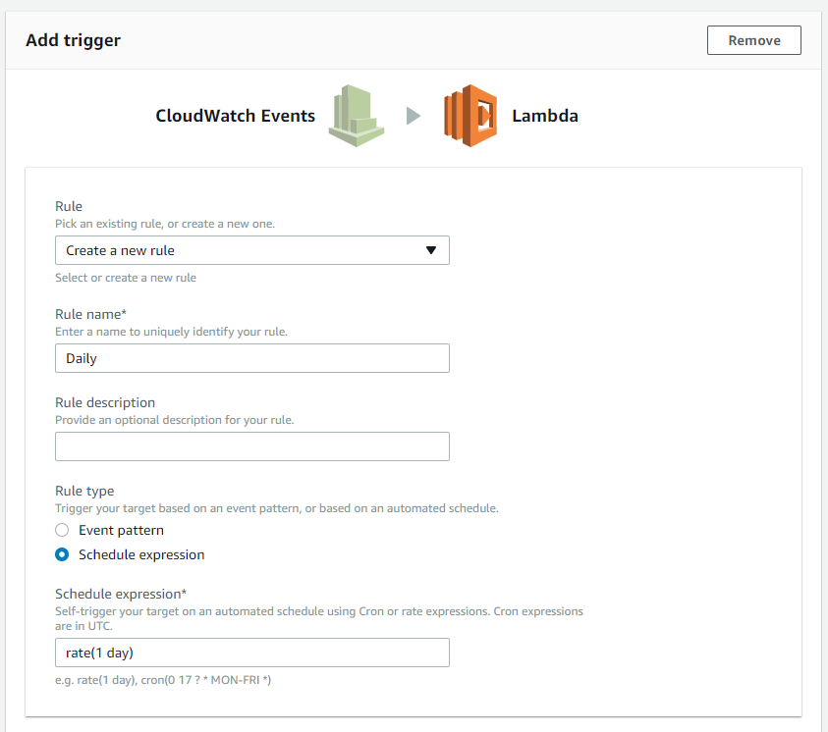Open the Create a new rule dropdown

[x=252, y=250]
